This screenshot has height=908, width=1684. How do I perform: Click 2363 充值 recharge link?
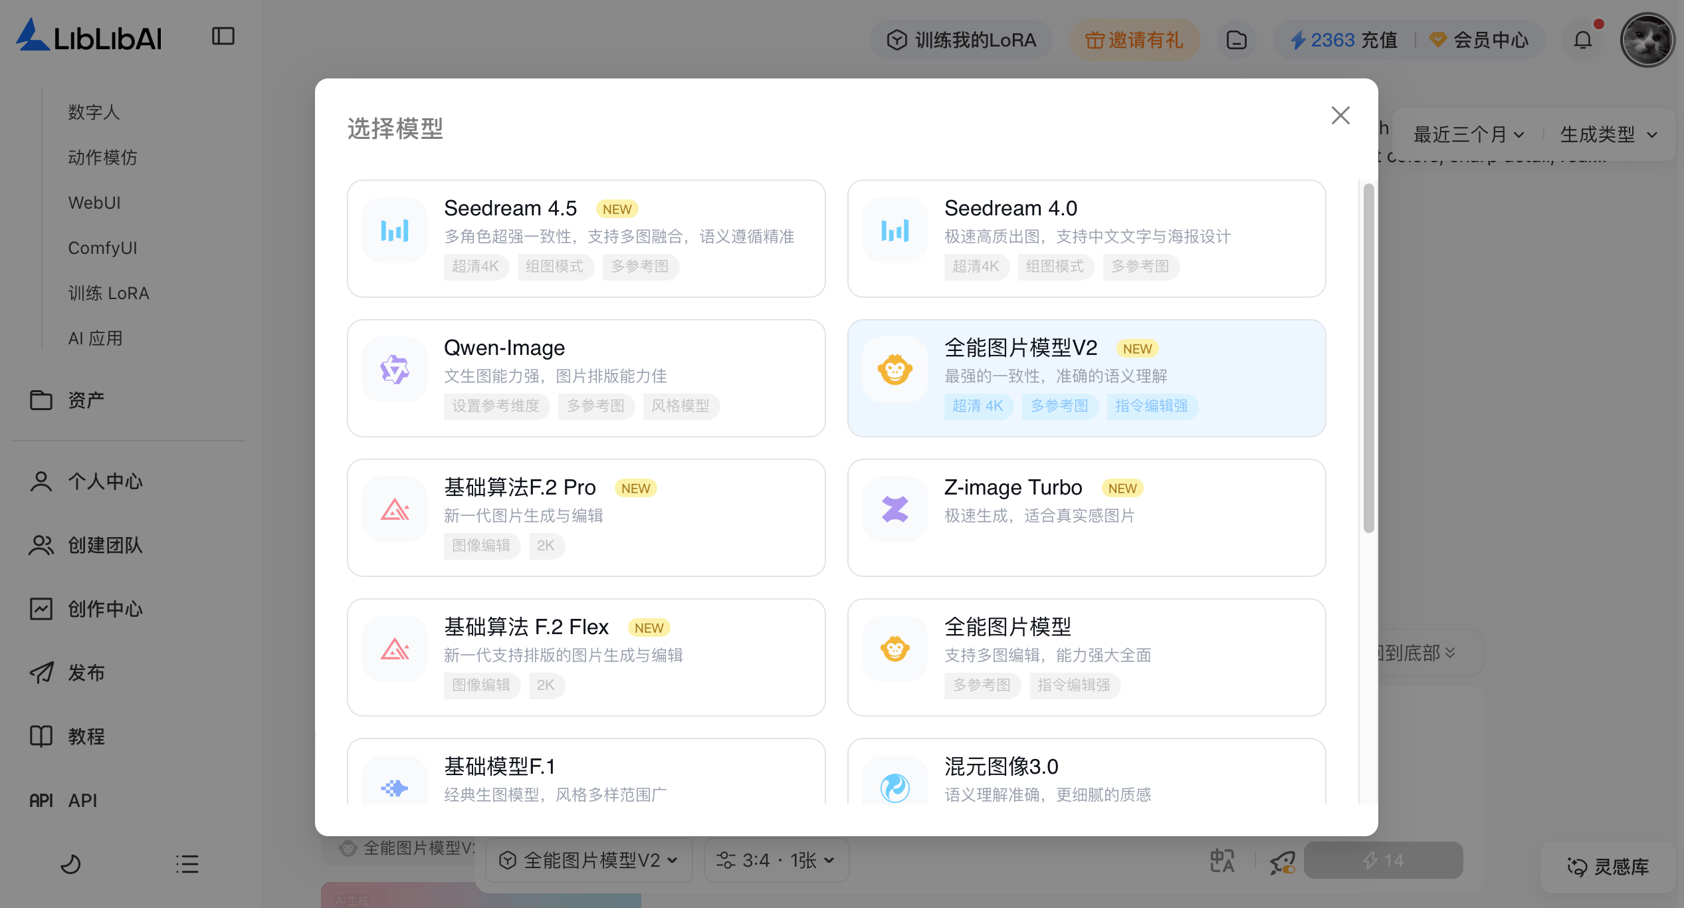click(1344, 40)
